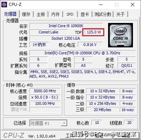Minimize the CPU-Z window
This screenshot has height=140, width=141.
click(101, 5)
